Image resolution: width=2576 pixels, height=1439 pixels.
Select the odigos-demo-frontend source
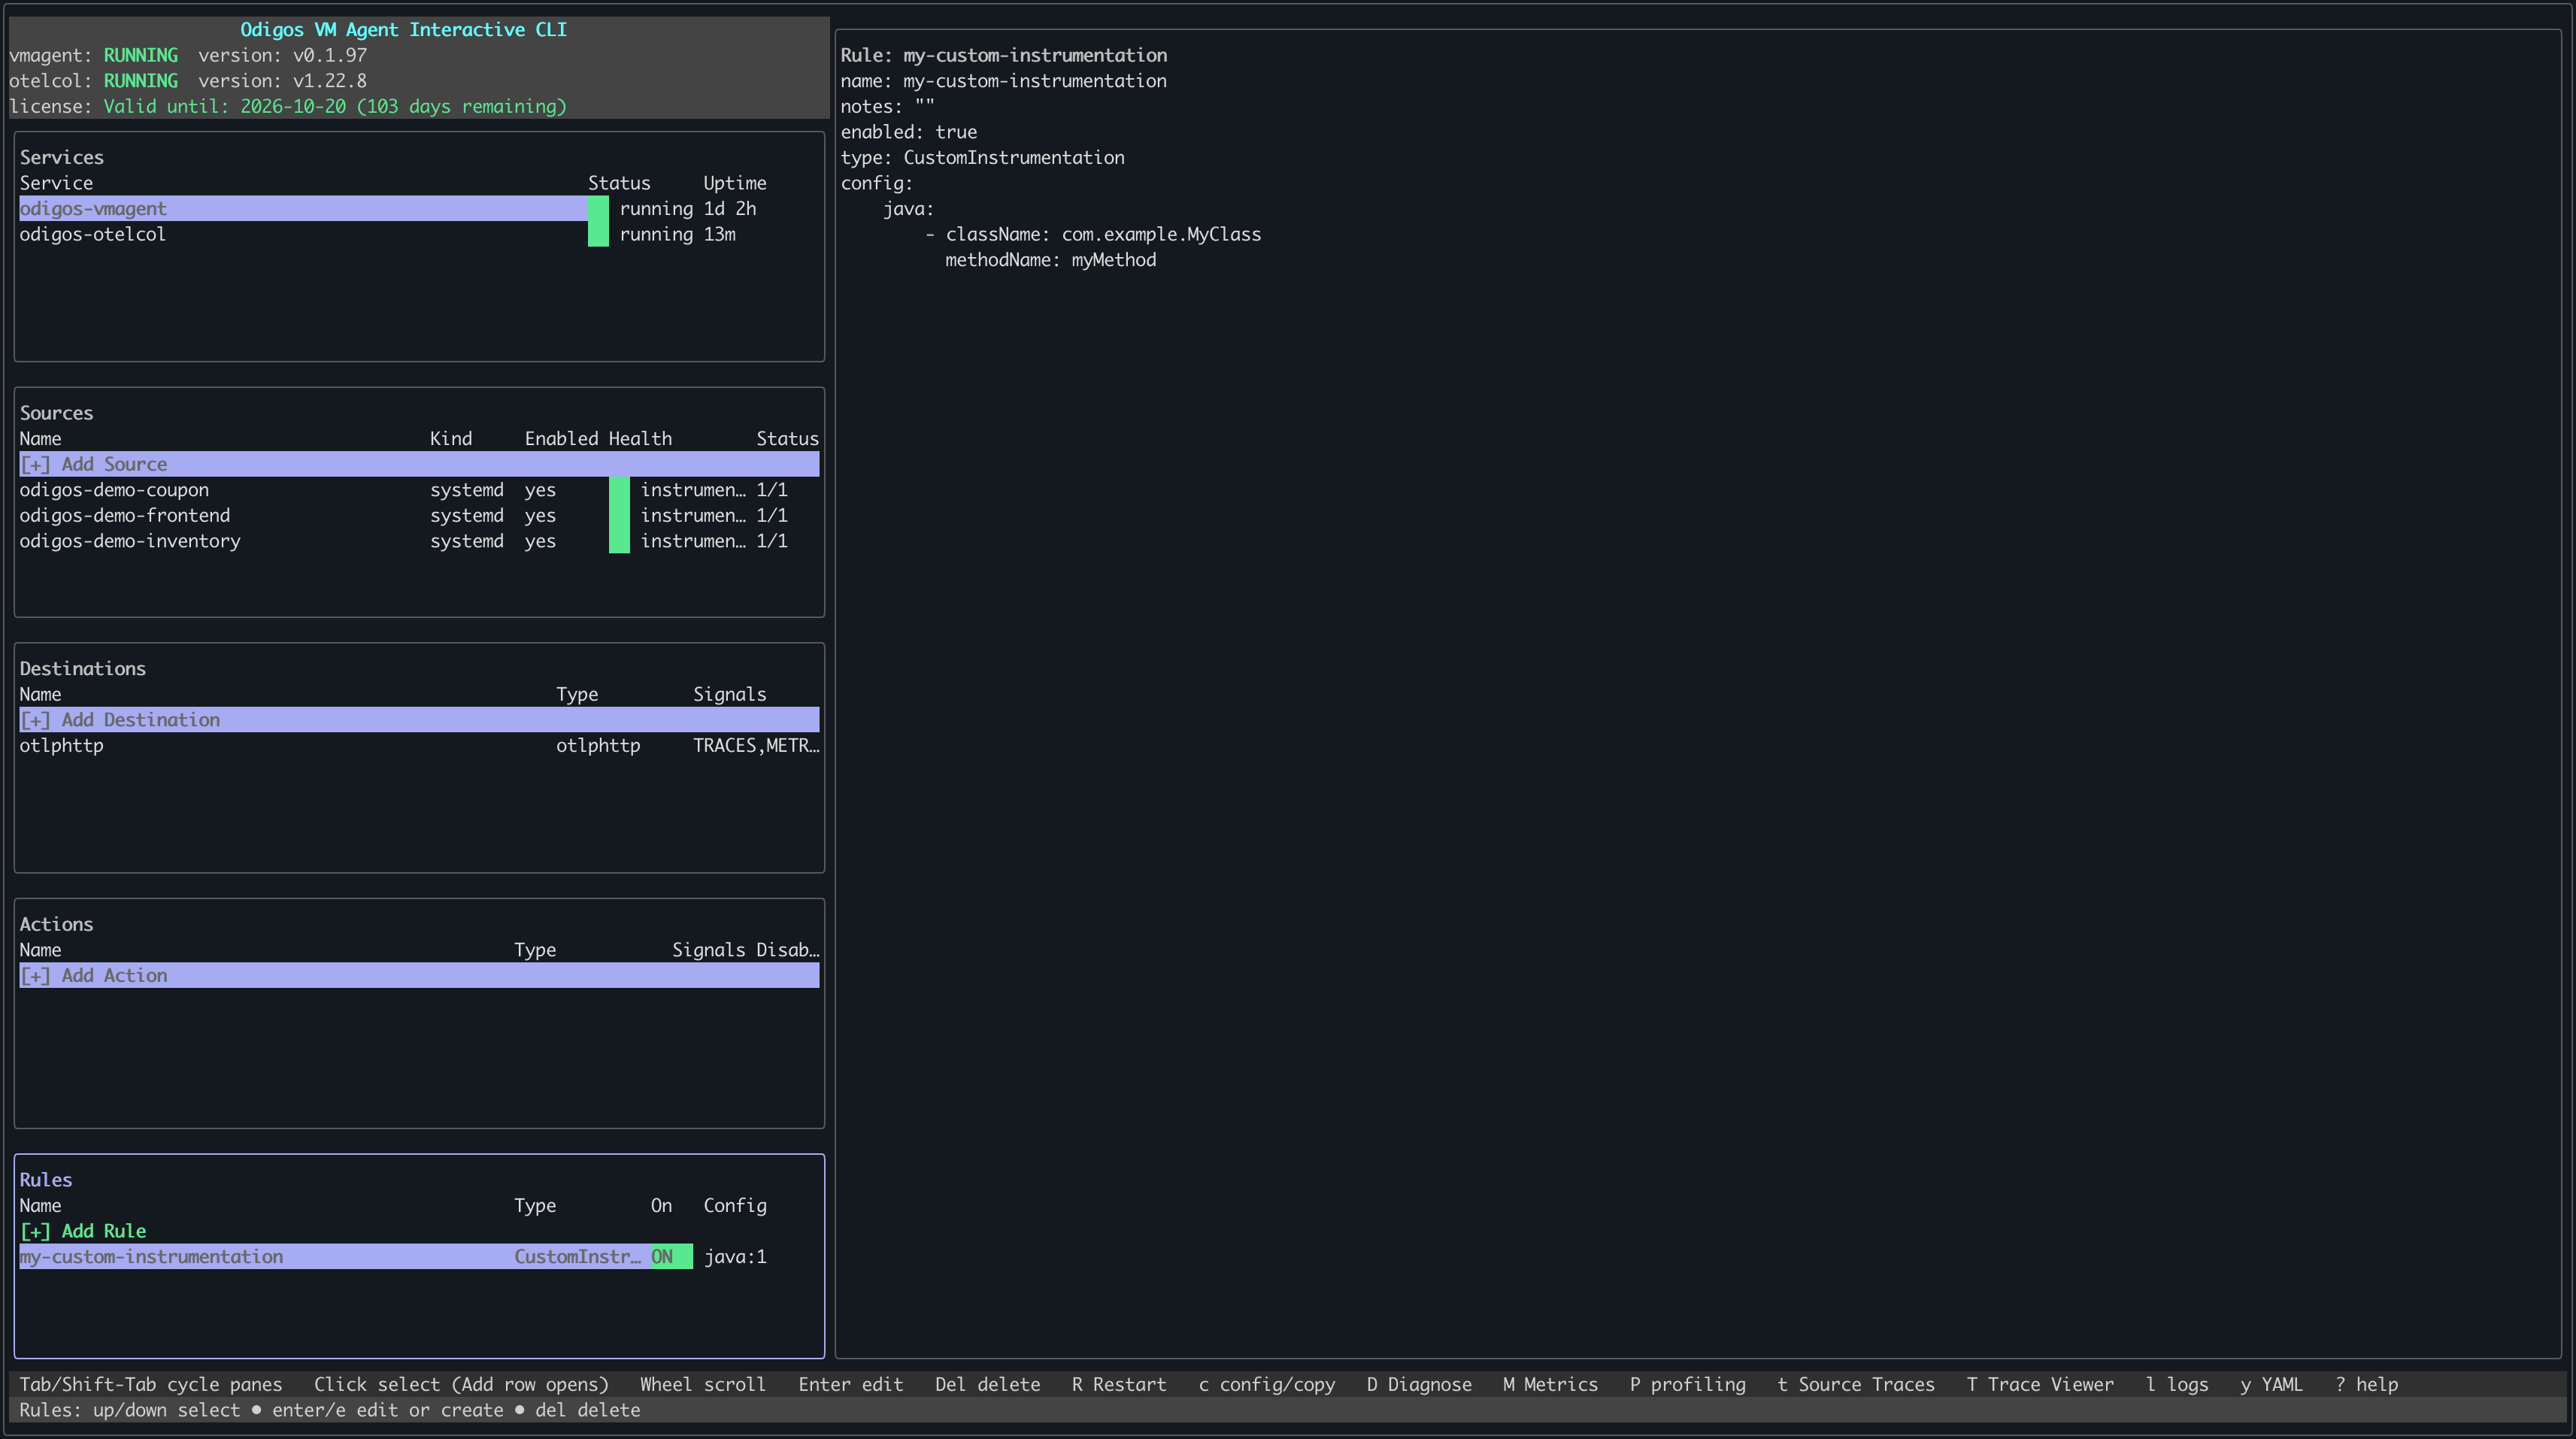point(125,516)
